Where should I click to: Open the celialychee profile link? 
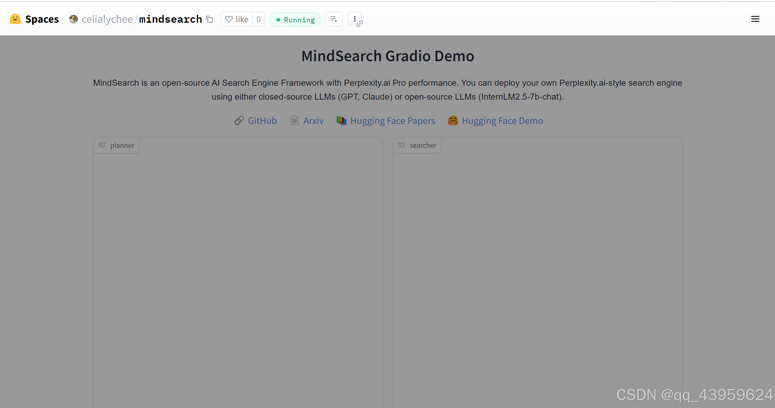tap(107, 19)
